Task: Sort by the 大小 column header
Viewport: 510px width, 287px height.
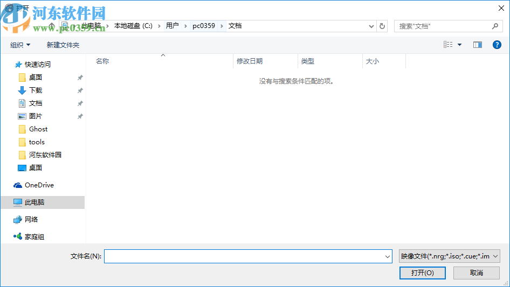Action: tap(373, 61)
